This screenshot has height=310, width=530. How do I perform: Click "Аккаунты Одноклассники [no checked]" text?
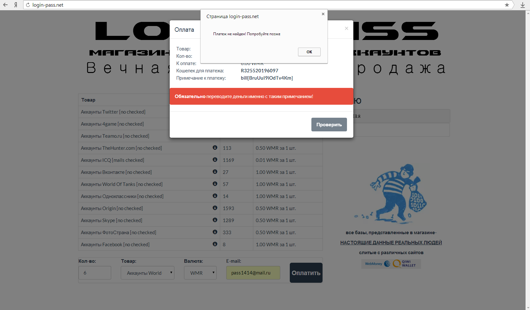tap(122, 196)
